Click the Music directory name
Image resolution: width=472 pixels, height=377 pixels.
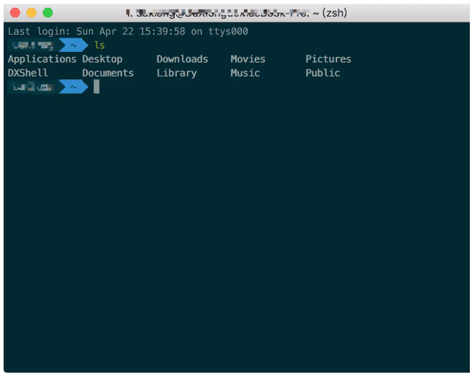[x=245, y=73]
